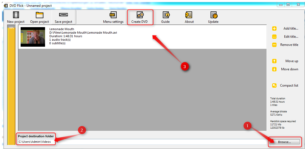Select the Lemonade Mouth title name text
305x149 pixels.
pyautogui.click(x=62, y=29)
